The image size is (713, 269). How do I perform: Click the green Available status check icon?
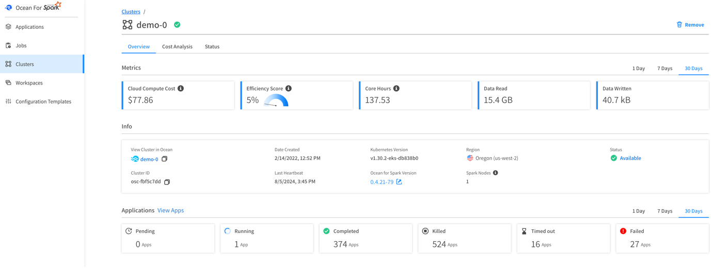[614, 158]
